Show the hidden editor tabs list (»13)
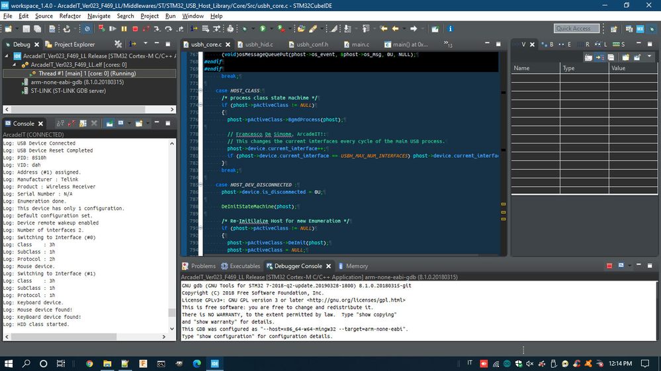The height and width of the screenshot is (371, 661). [448, 44]
